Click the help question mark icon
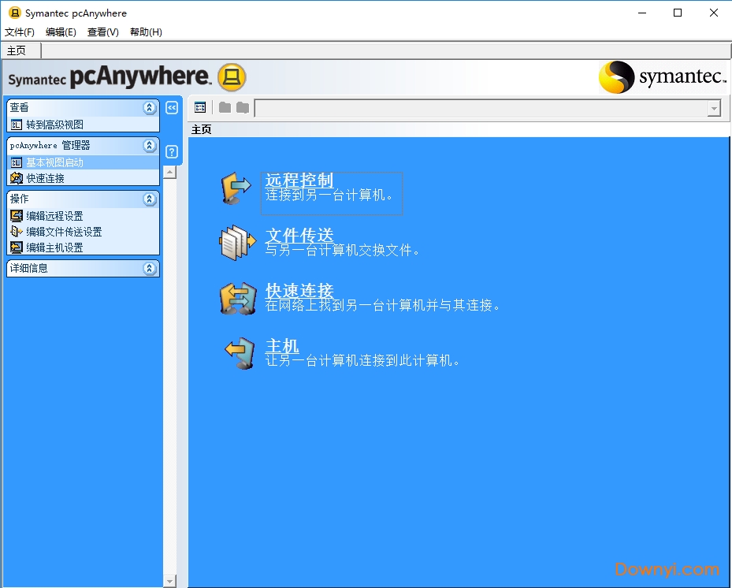 pyautogui.click(x=172, y=152)
